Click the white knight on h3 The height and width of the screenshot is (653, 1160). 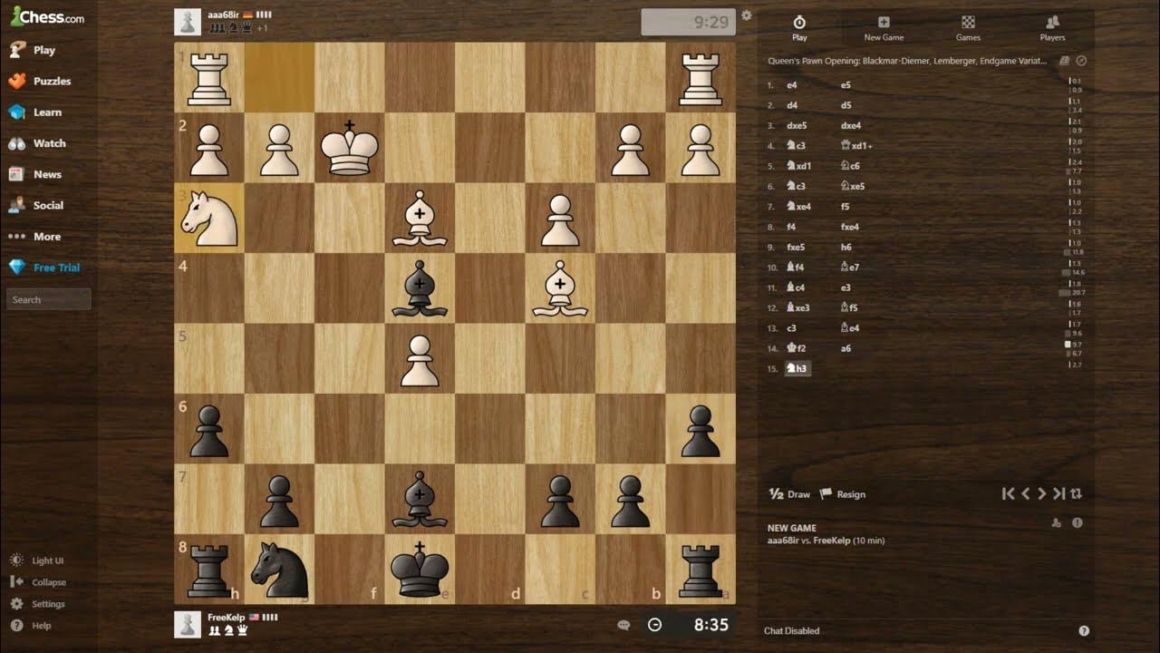tap(209, 218)
